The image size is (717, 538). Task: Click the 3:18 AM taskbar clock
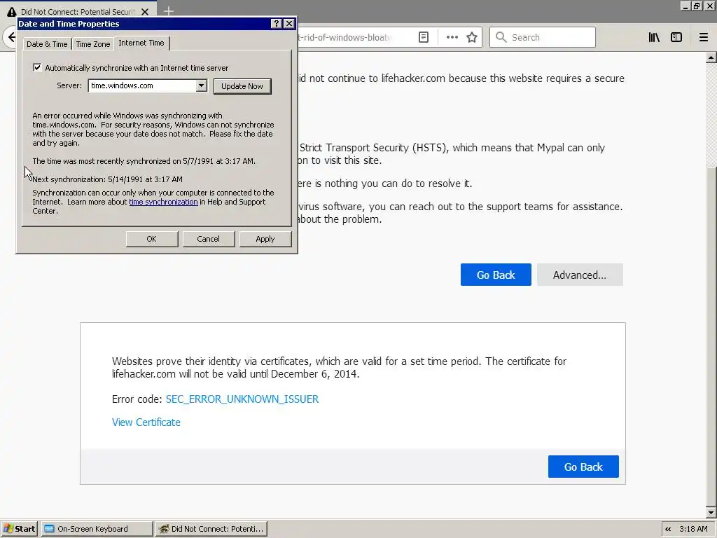(x=693, y=529)
